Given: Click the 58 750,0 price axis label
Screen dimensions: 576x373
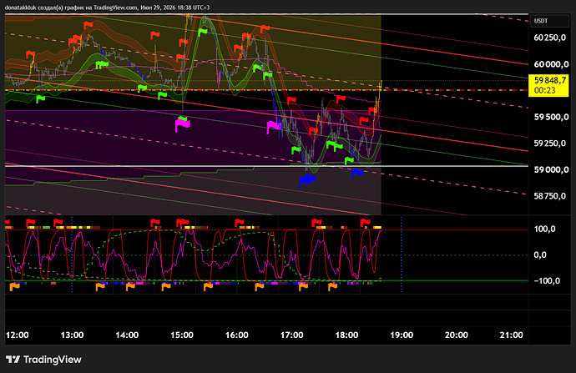Looking at the screenshot, I should pyautogui.click(x=549, y=196).
